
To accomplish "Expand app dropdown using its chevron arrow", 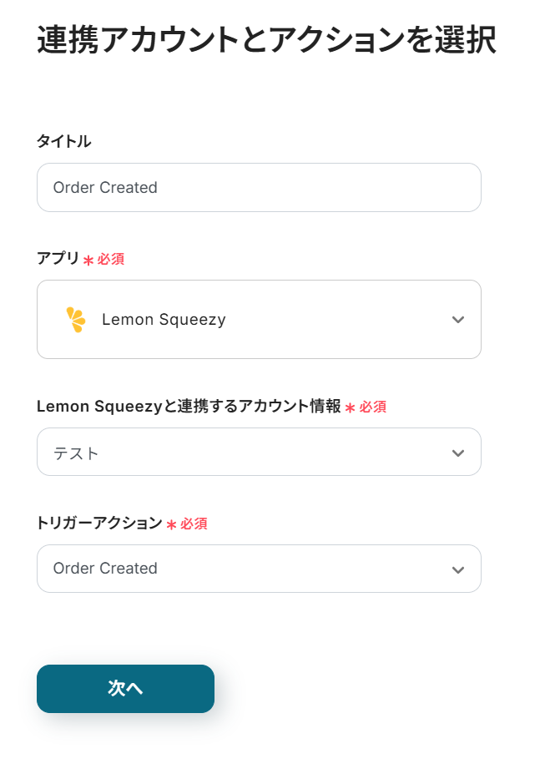I will 457,320.
